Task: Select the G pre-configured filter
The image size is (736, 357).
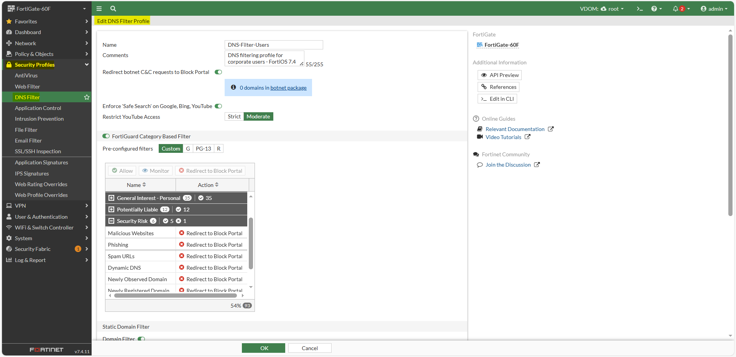Action: click(188, 149)
